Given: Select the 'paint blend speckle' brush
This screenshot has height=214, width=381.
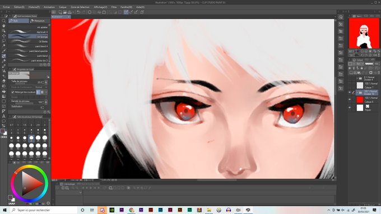Looking at the screenshot, I should [28, 51].
